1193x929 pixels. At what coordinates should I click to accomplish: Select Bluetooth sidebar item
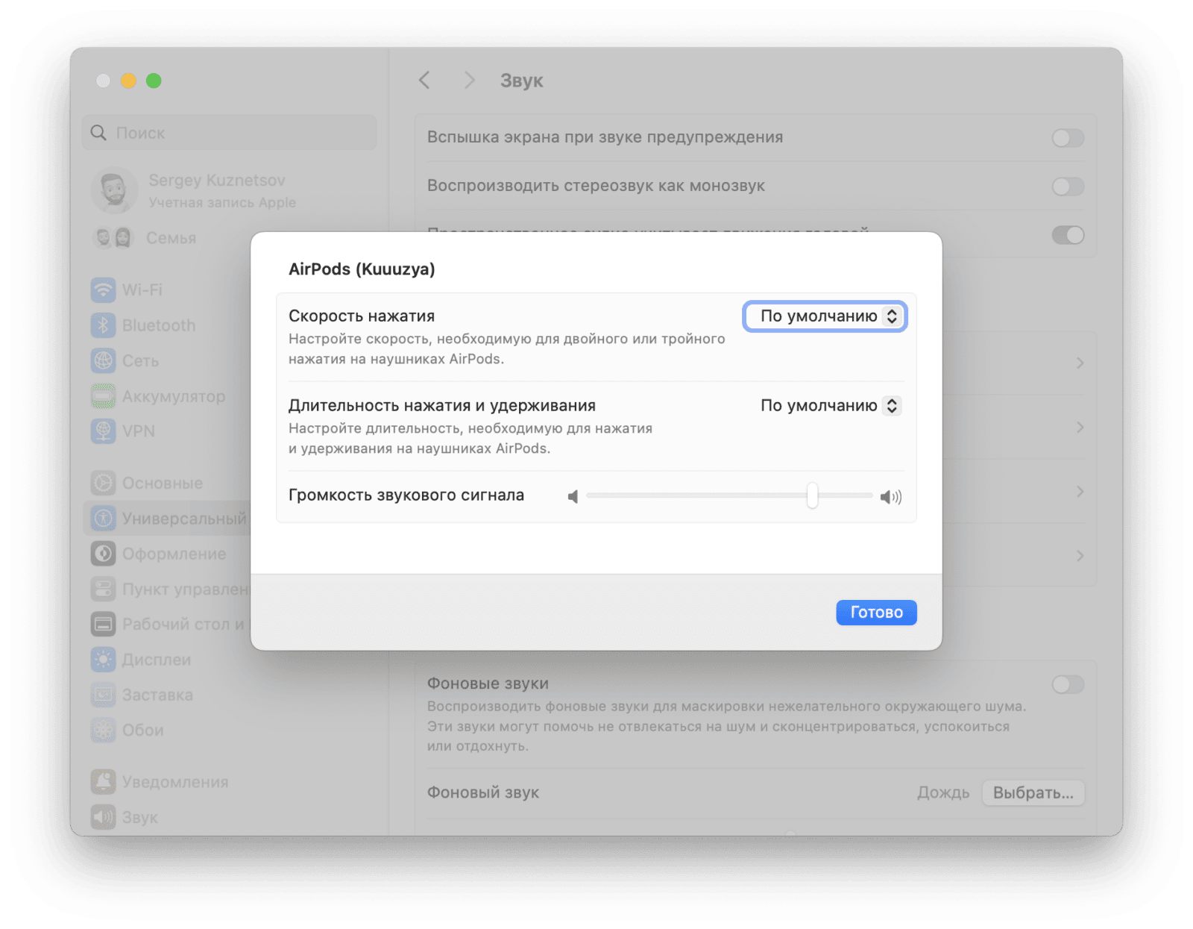(168, 325)
